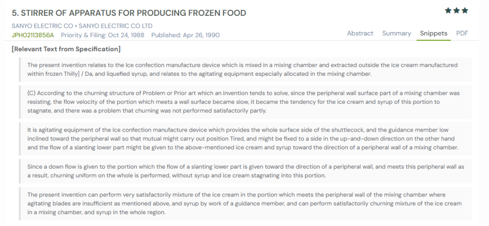Viewport: 489px width, 226px height.
Task: Click the Relevant Text from Specification heading
Action: click(x=66, y=49)
